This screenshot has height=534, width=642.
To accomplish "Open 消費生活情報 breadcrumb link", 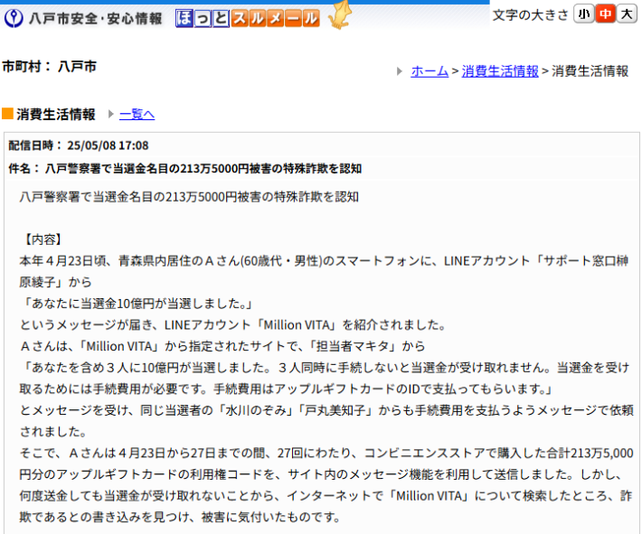I will pos(500,71).
